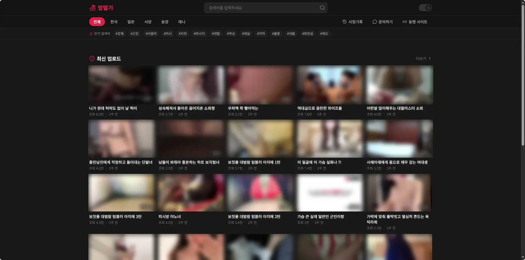Click the vertical page scrollbar thumb
The image size is (525, 260).
tap(523, 75)
